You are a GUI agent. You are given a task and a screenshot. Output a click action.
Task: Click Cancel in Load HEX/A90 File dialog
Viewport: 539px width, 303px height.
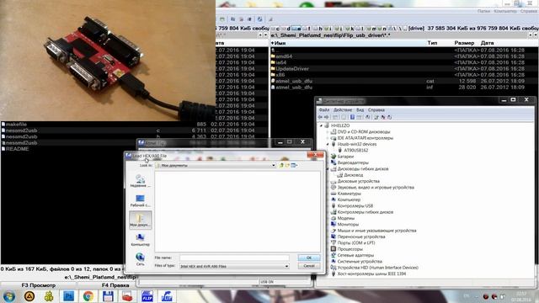coord(309,266)
